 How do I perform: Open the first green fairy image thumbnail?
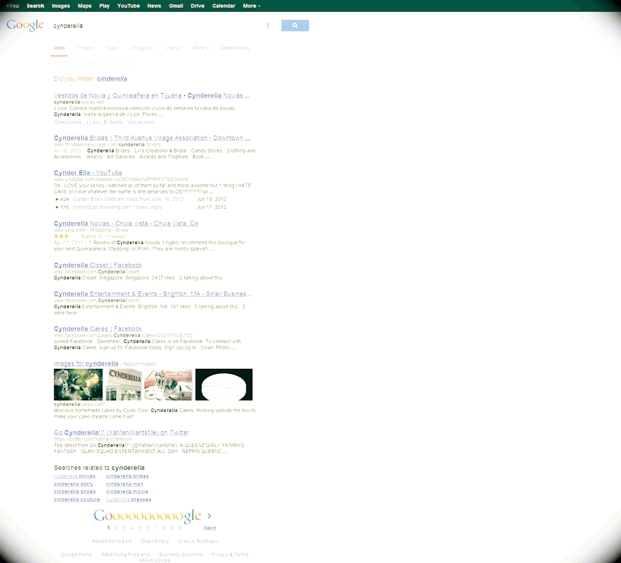point(78,384)
